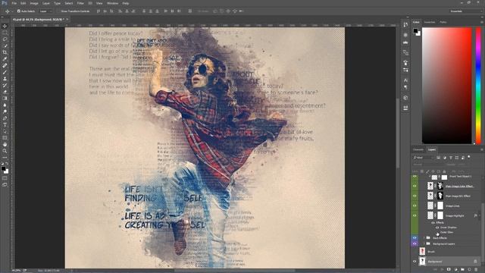Open the Window menu
Screen dimensions: 485x273
[x=112, y=3]
